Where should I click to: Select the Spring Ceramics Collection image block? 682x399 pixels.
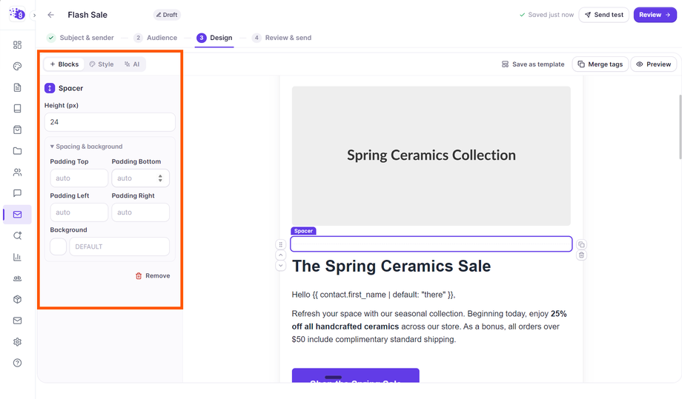point(431,156)
